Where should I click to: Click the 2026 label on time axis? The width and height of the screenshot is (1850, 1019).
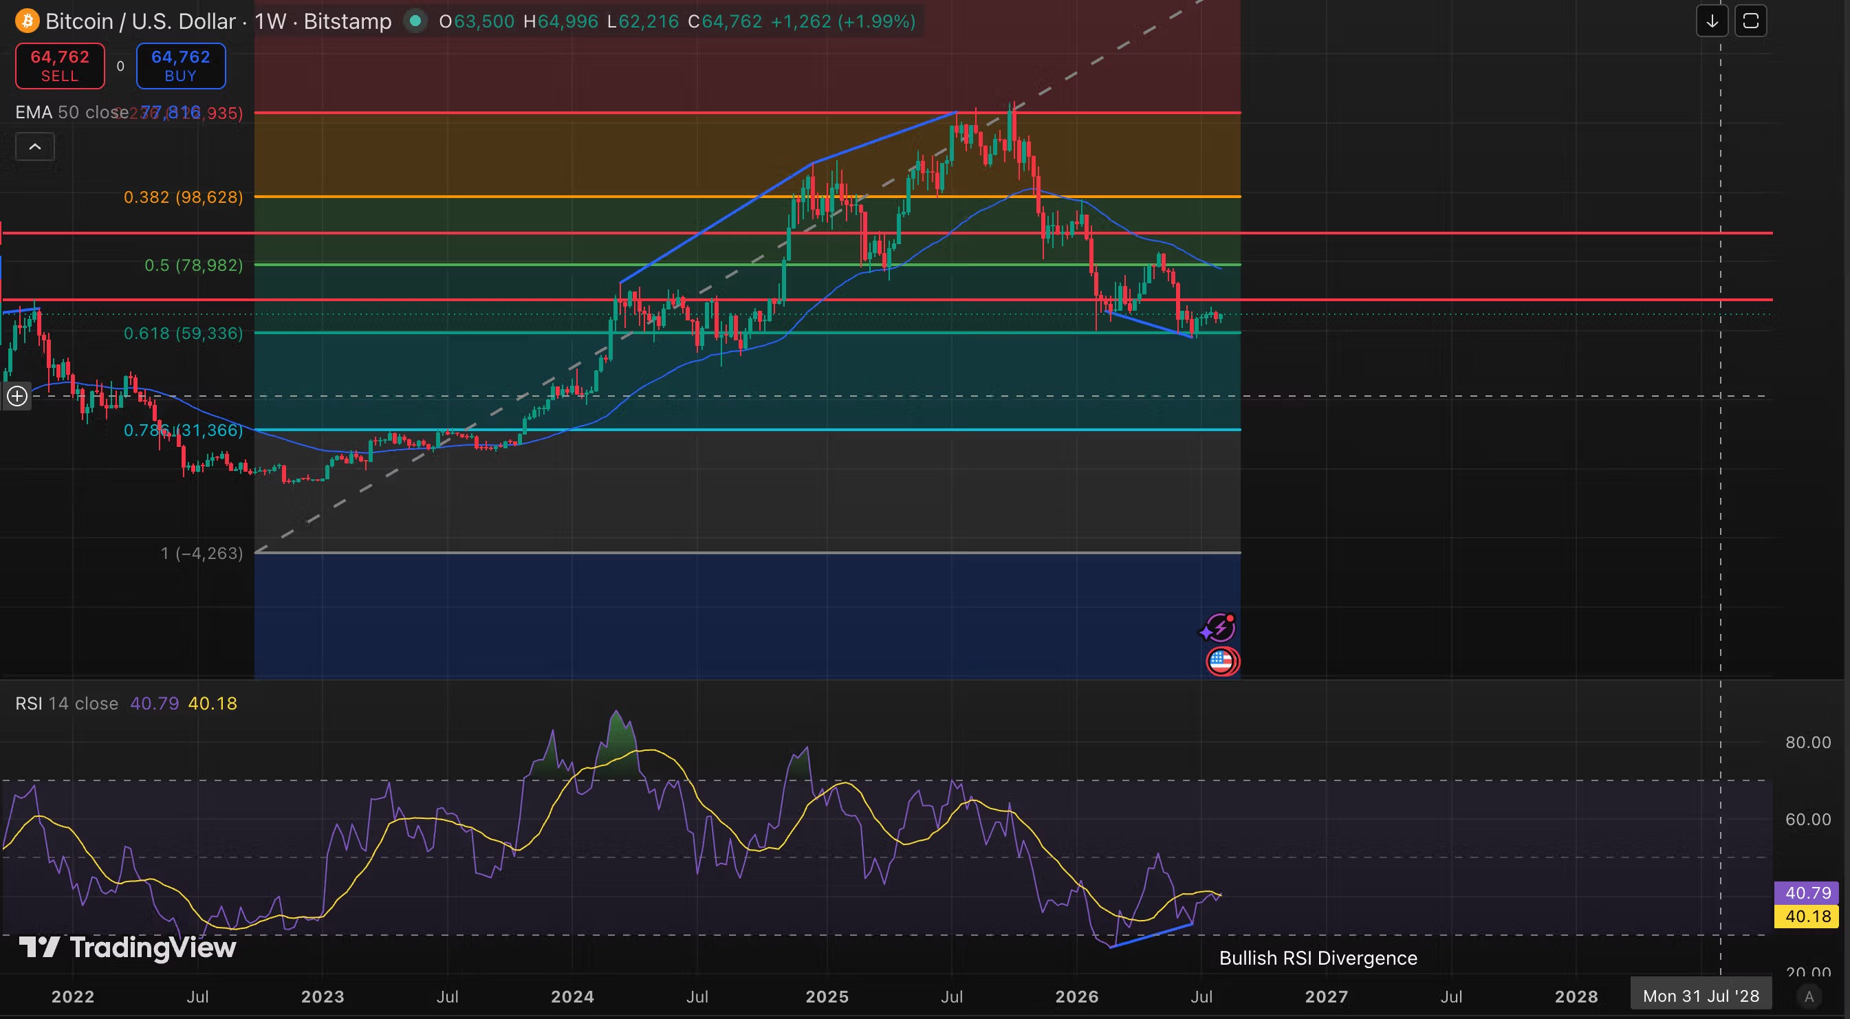(x=1076, y=996)
